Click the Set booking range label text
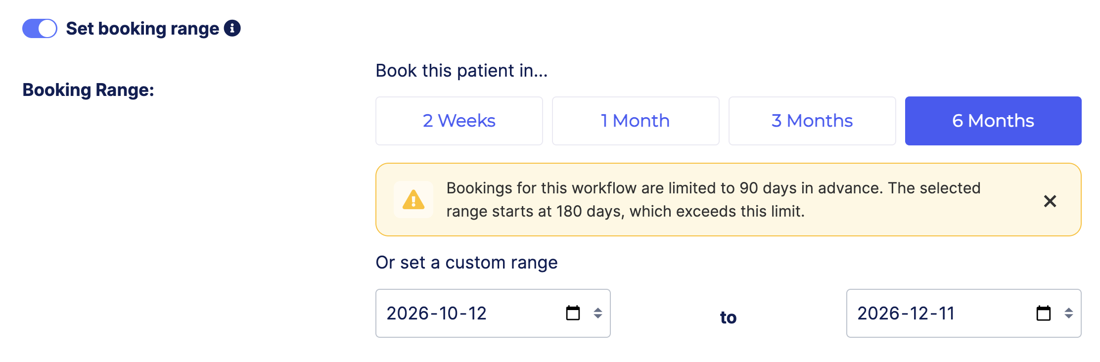1100x362 pixels. [x=142, y=29]
